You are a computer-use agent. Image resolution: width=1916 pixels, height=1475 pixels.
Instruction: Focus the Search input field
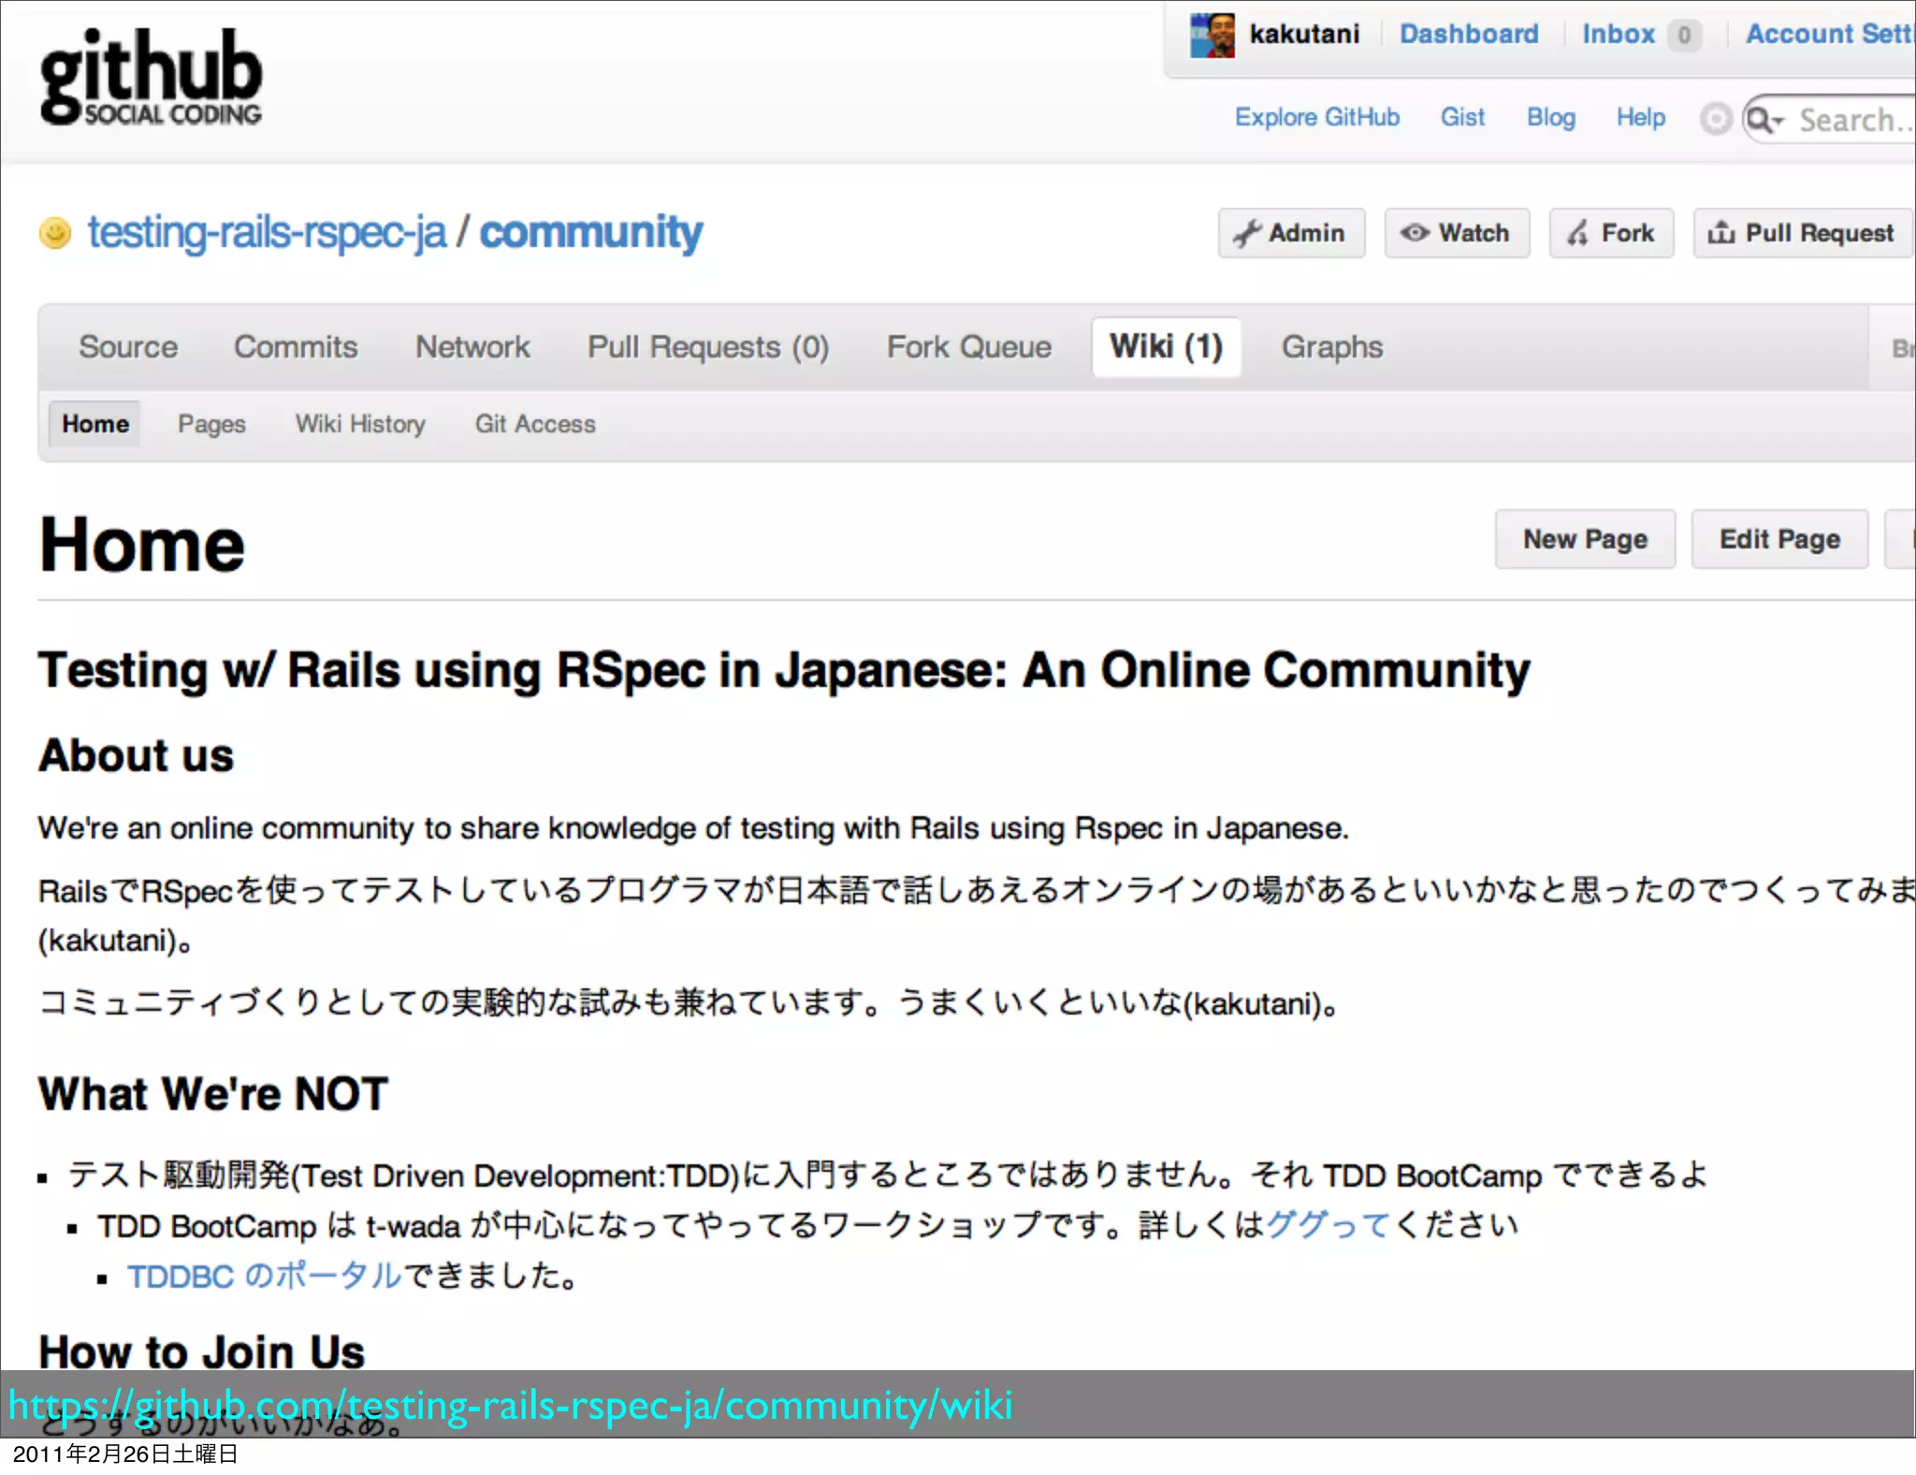(1829, 120)
